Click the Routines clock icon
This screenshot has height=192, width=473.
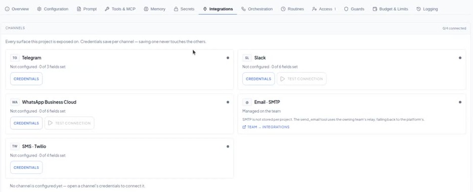point(283,9)
